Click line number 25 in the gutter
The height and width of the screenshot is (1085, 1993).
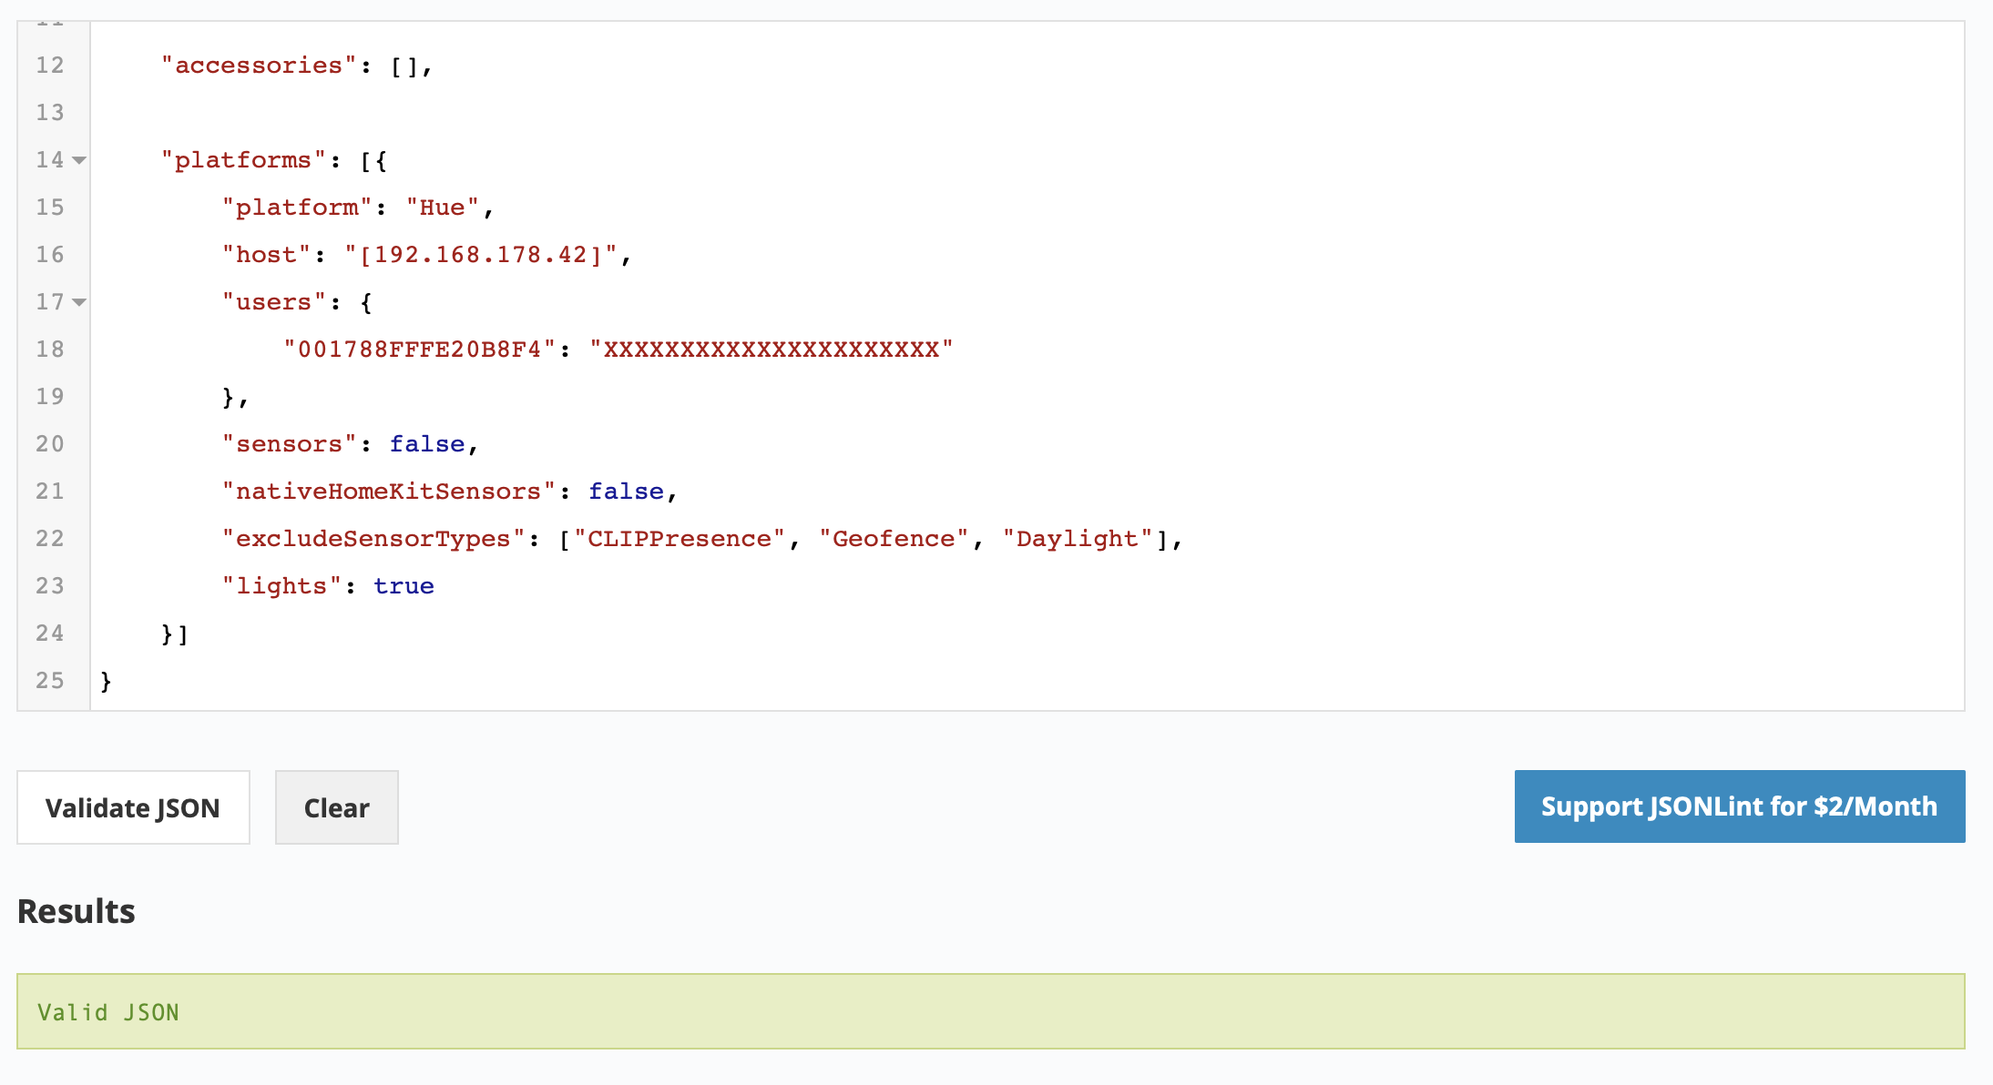pyautogui.click(x=50, y=681)
